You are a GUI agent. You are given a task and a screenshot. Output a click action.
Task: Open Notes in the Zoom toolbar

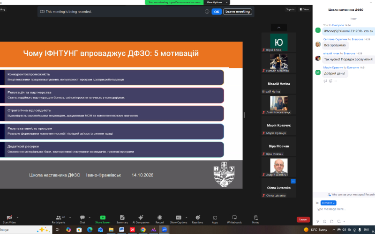[x=255, y=219]
